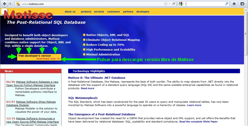Open the developers menu
The width and height of the screenshot is (248, 126).
(x=143, y=12)
